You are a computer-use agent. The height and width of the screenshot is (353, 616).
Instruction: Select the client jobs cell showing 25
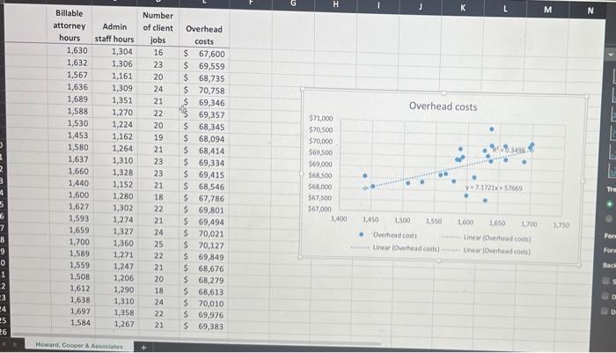click(x=158, y=244)
